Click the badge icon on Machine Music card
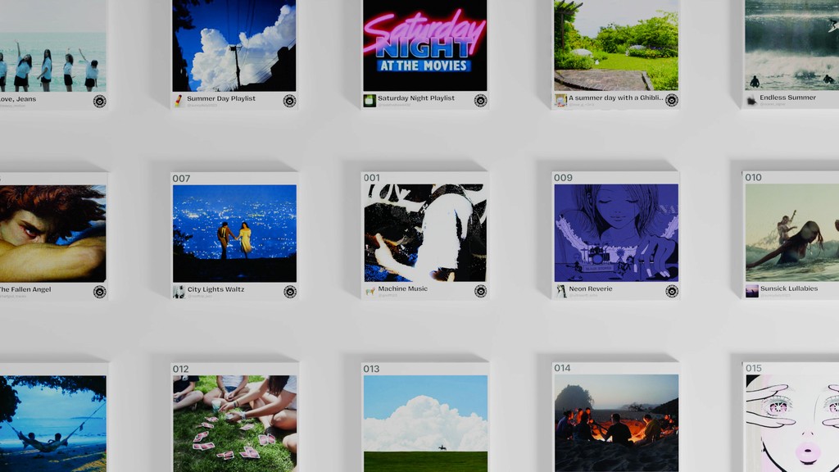Image resolution: width=839 pixels, height=472 pixels. 480,291
